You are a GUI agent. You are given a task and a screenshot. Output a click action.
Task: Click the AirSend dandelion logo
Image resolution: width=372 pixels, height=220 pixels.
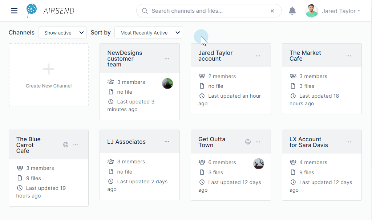[32, 11]
